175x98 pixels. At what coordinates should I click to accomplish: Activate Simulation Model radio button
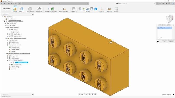(22, 21)
